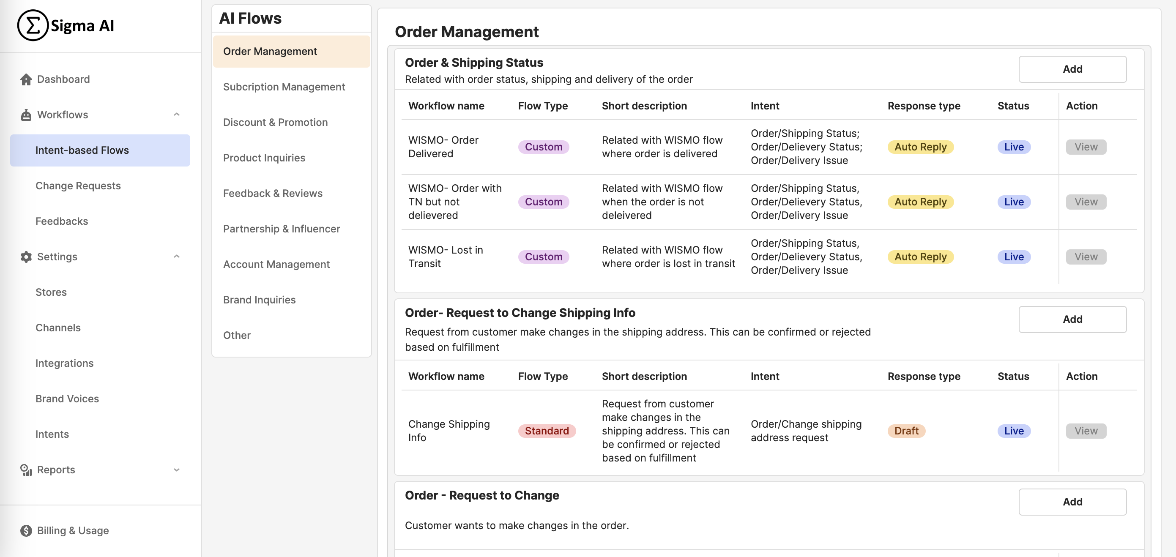This screenshot has width=1176, height=557.
Task: Open Change Requests in sidebar
Action: pyautogui.click(x=78, y=186)
